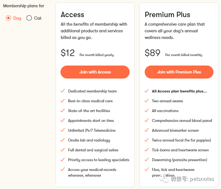221x189 pixels.
Task: Select the Dog radio button
Action: 8,18
